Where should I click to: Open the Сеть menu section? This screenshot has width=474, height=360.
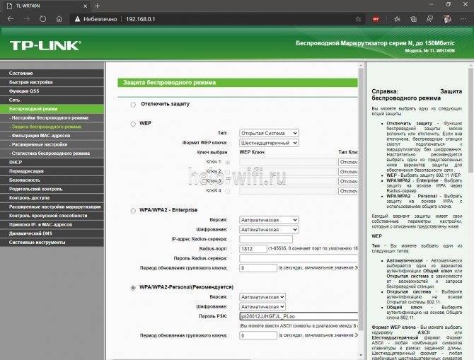tap(52, 100)
